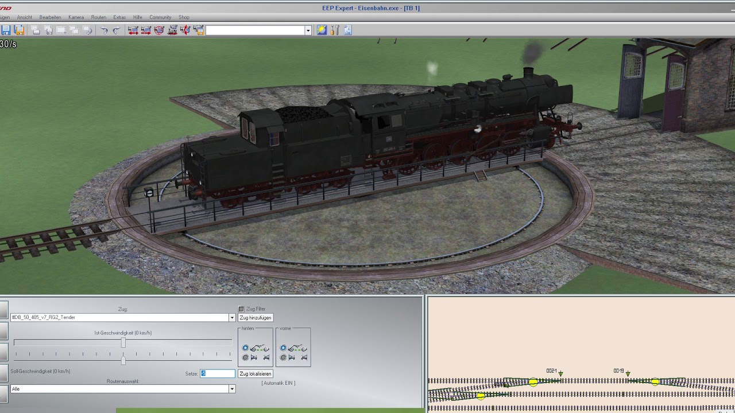Click into the Setze input field
The height and width of the screenshot is (413, 735).
(x=217, y=373)
